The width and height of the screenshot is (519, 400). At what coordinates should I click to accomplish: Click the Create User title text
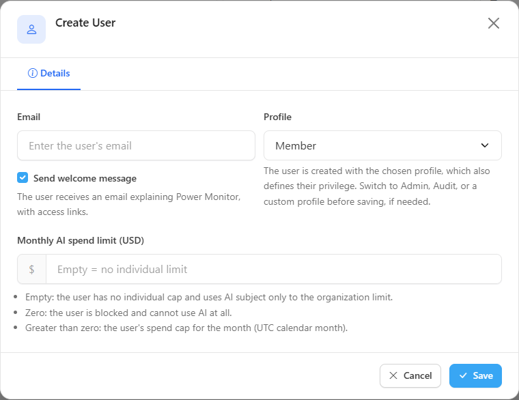pyautogui.click(x=85, y=23)
